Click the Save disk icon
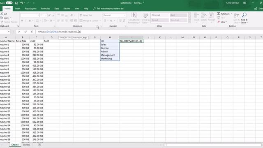 tap(16, 3)
